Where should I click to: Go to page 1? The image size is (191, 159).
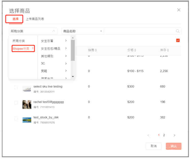pos(159,135)
